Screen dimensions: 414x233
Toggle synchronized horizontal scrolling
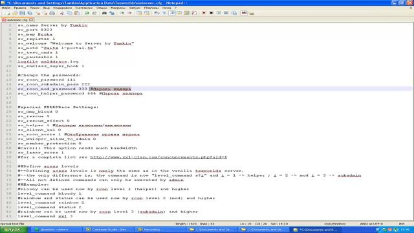[147, 13]
